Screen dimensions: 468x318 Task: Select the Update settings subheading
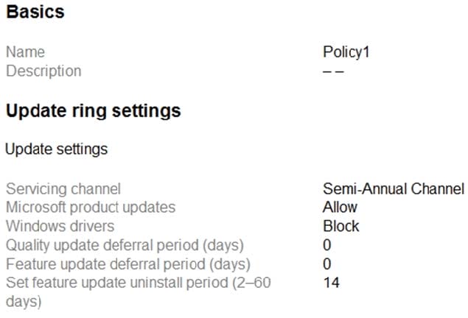click(x=57, y=149)
